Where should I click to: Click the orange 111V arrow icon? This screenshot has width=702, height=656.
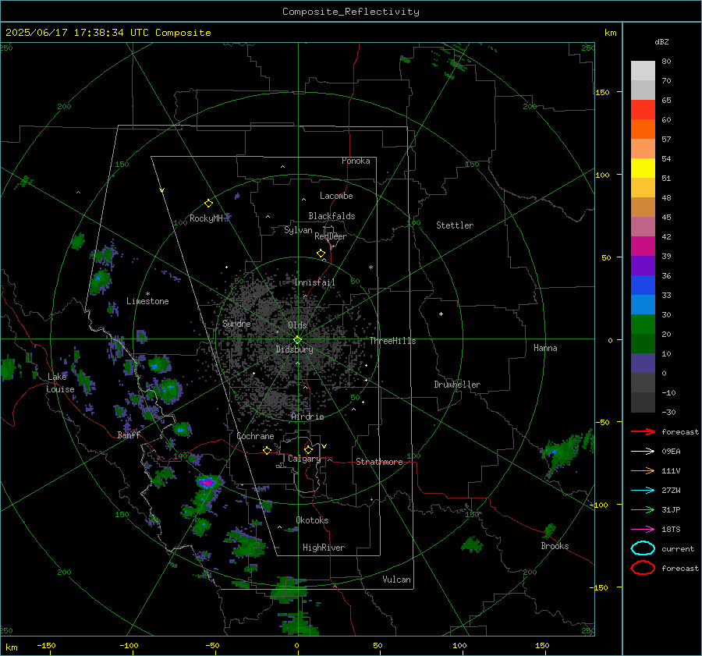pos(643,470)
